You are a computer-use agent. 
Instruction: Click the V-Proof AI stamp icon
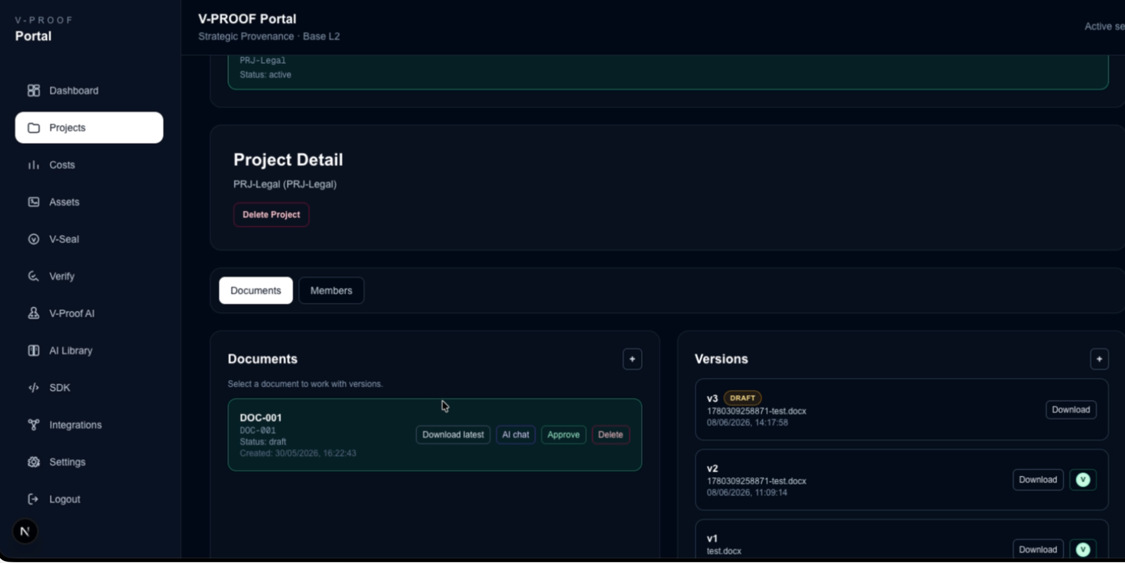34,313
